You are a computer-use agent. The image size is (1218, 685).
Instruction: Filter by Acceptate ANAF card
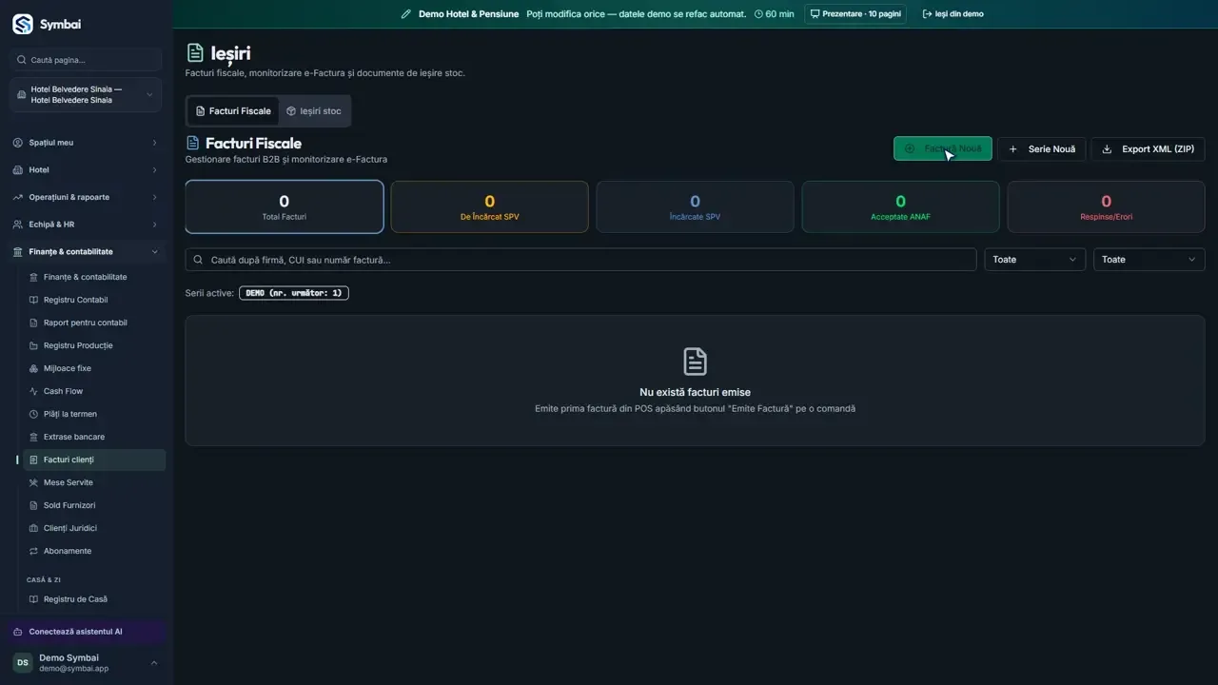coord(900,206)
